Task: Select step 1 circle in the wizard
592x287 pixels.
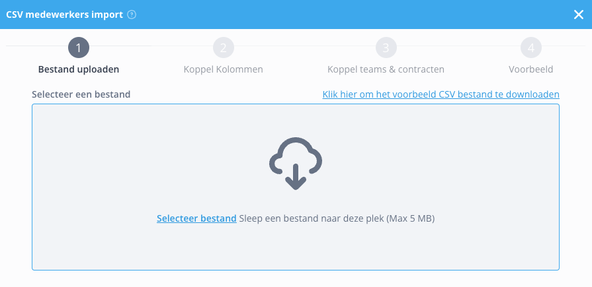Action: click(x=79, y=48)
